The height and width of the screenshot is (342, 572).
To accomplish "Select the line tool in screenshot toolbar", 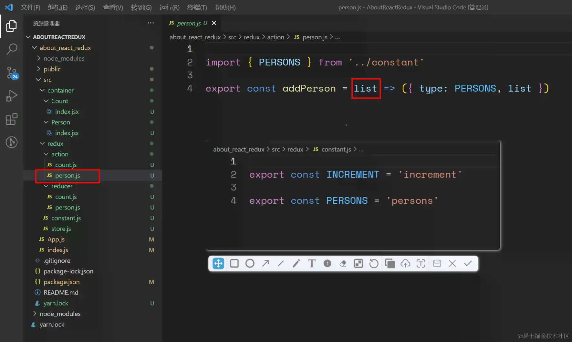I will click(281, 263).
